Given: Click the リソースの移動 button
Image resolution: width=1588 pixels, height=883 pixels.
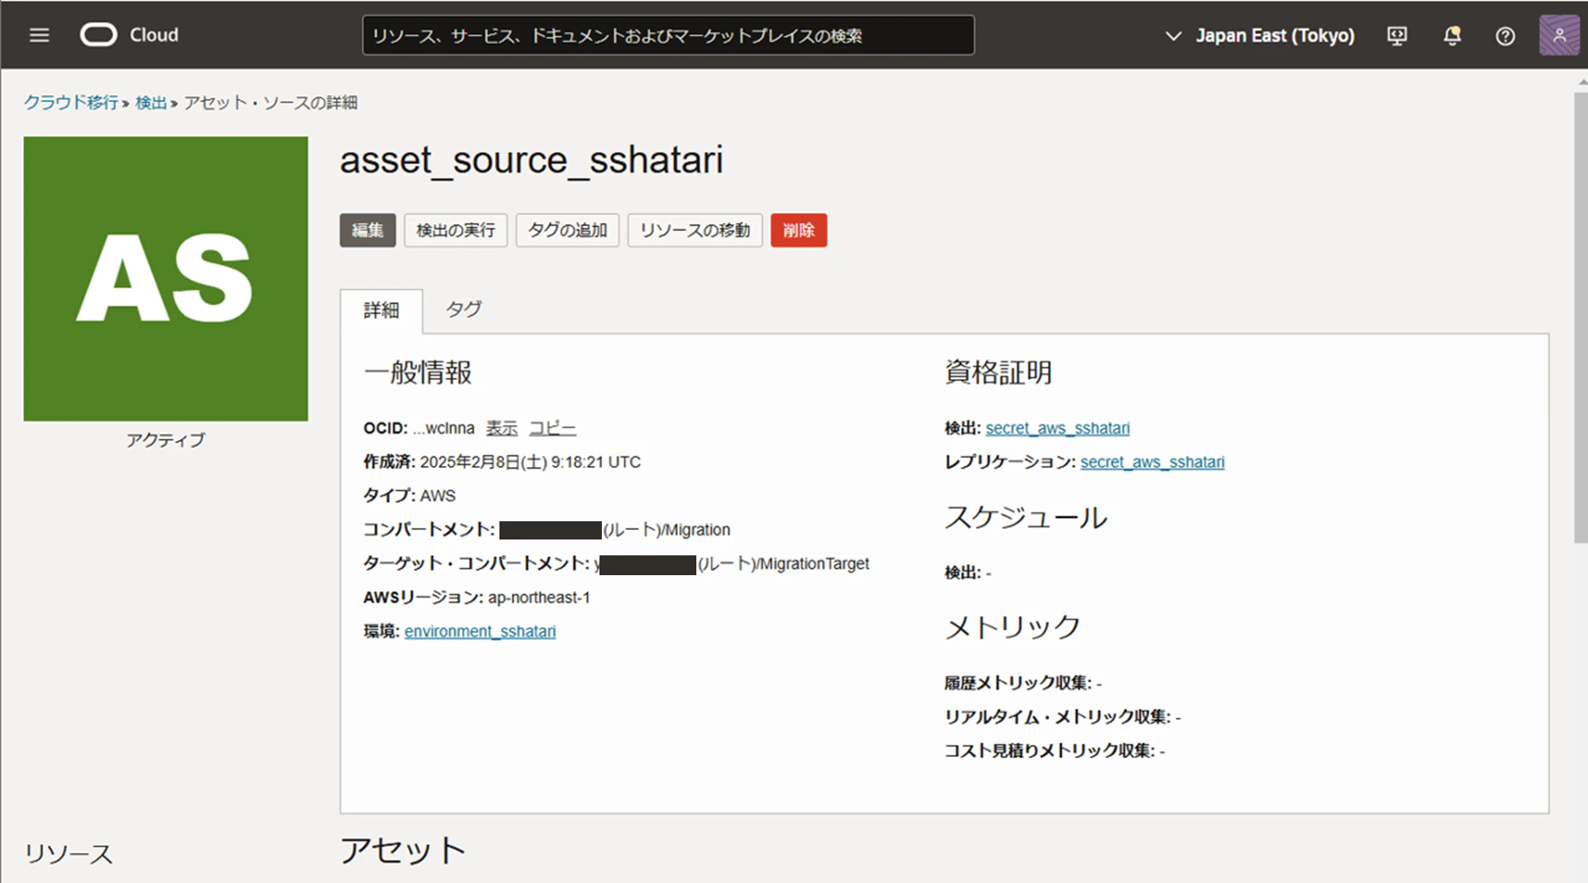Looking at the screenshot, I should tap(695, 230).
